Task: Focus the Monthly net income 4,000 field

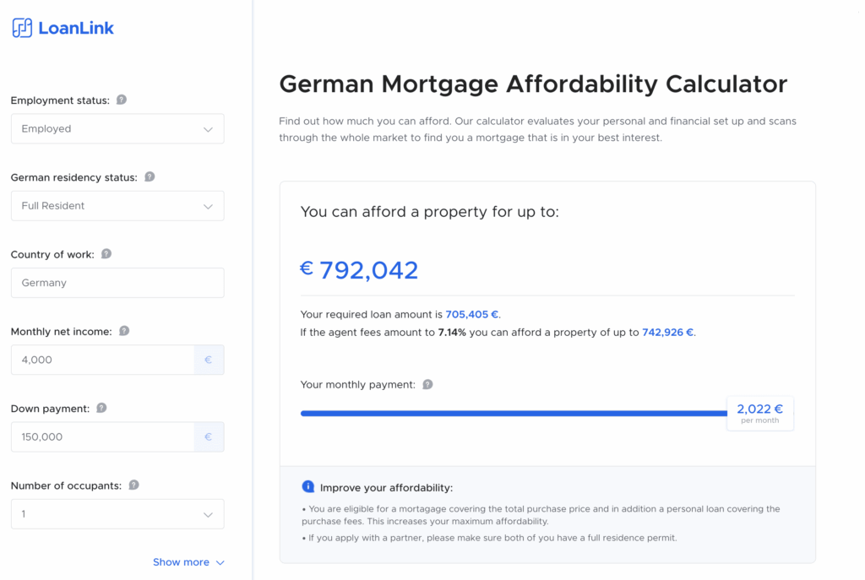Action: pos(102,360)
